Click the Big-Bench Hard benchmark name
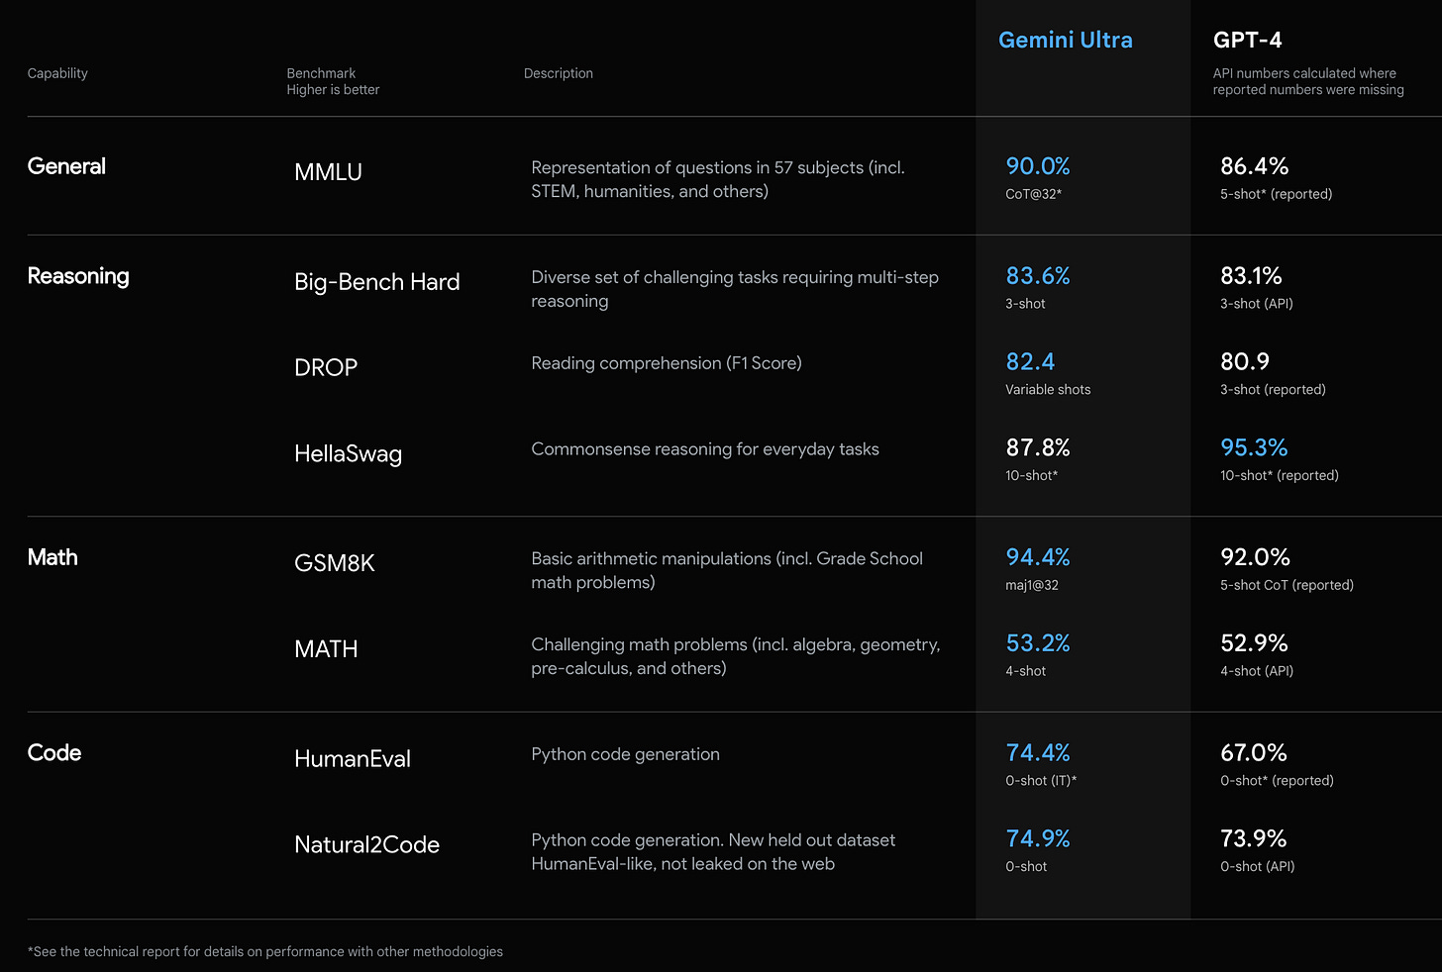 [x=376, y=282]
